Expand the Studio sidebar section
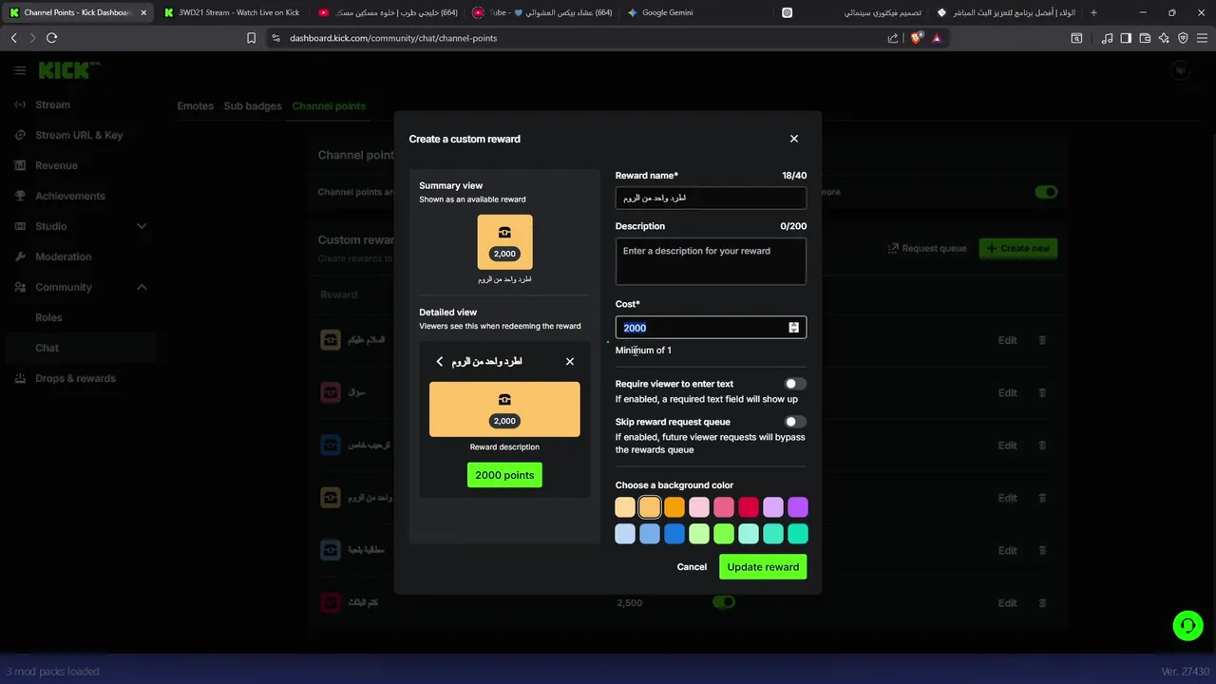1216x684 pixels. tap(142, 226)
